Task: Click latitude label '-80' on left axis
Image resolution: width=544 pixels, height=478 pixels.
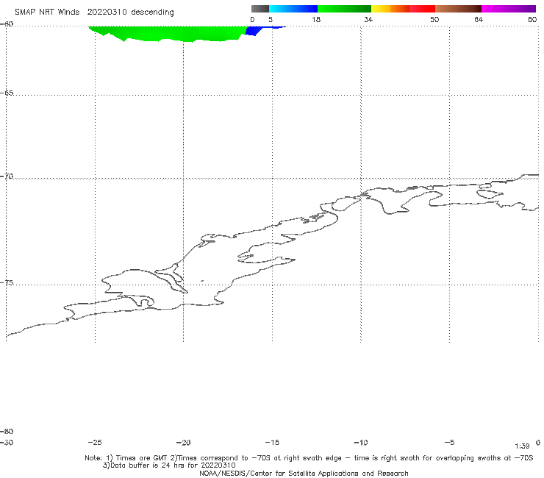Action: pyautogui.click(x=7, y=431)
